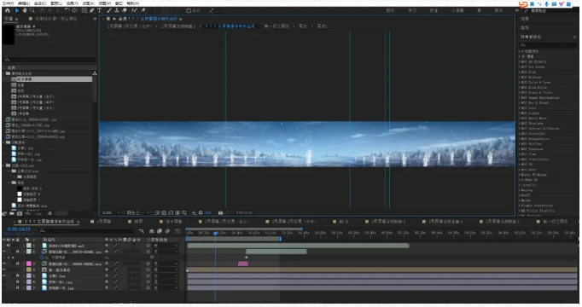Toggle audio for the layer 1 mp3 track

(x=9, y=246)
